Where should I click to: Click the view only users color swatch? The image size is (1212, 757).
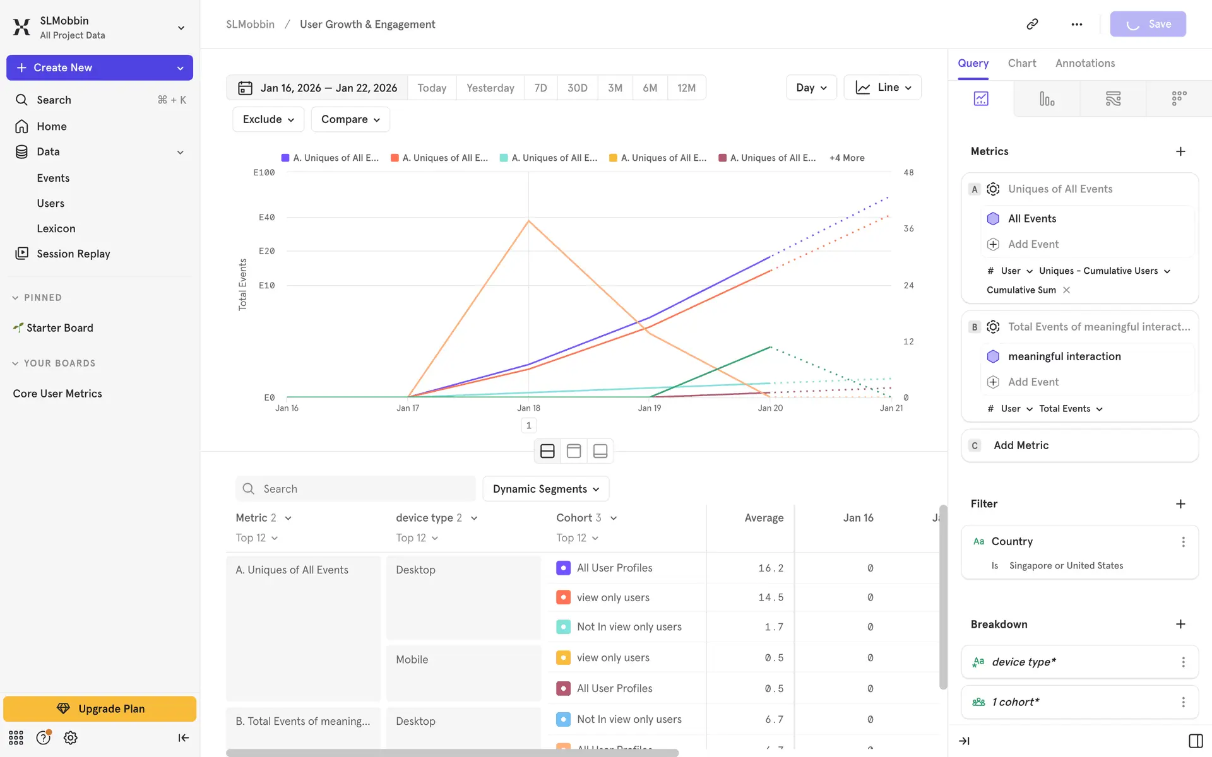pyautogui.click(x=563, y=597)
